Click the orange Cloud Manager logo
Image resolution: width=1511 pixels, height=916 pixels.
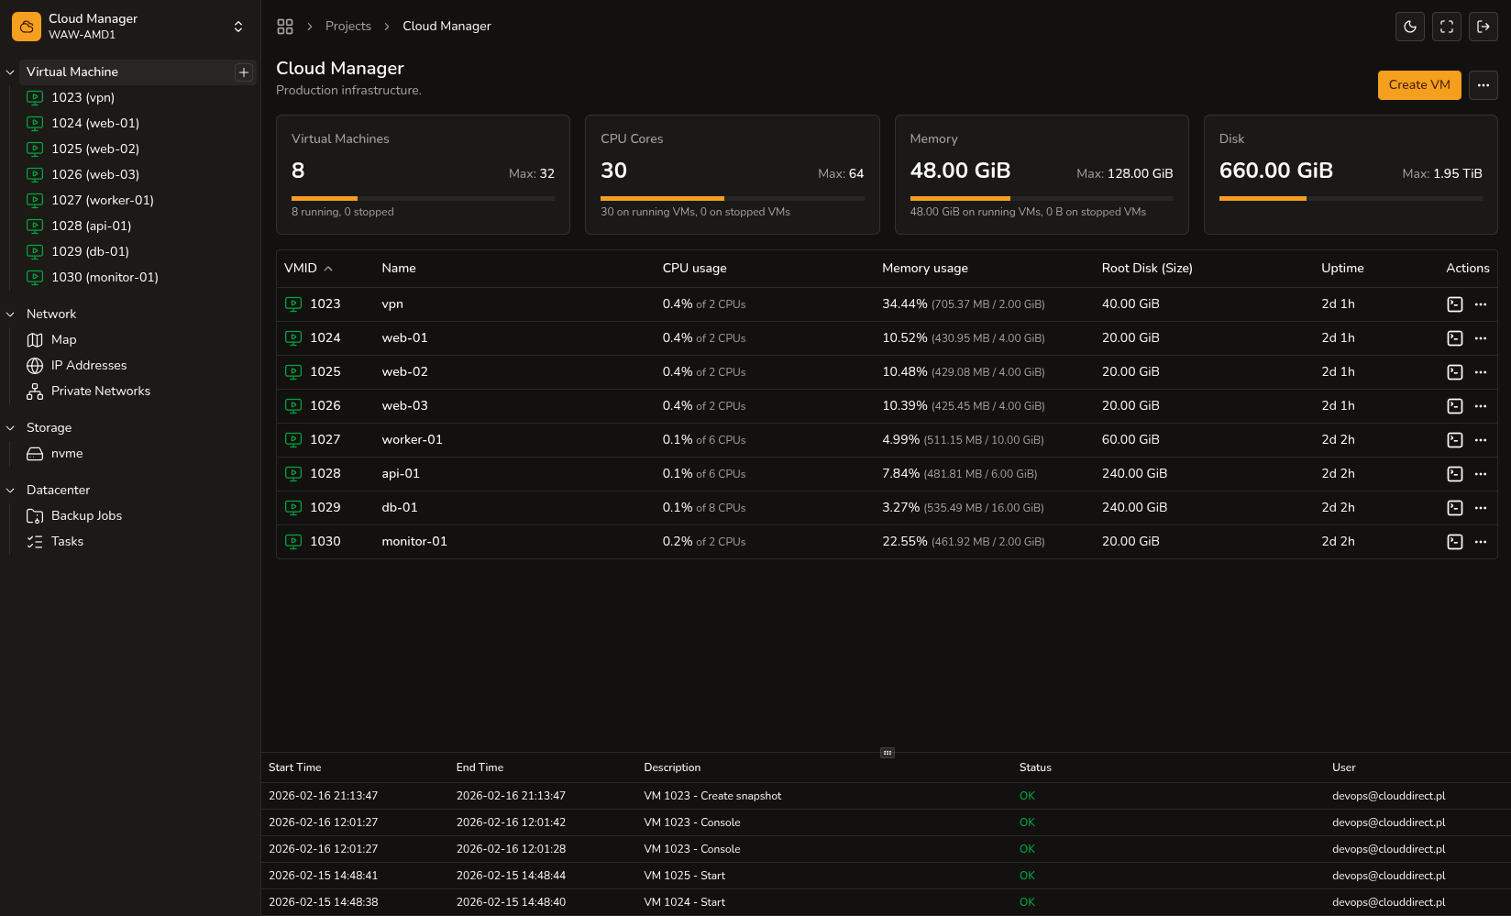click(26, 26)
